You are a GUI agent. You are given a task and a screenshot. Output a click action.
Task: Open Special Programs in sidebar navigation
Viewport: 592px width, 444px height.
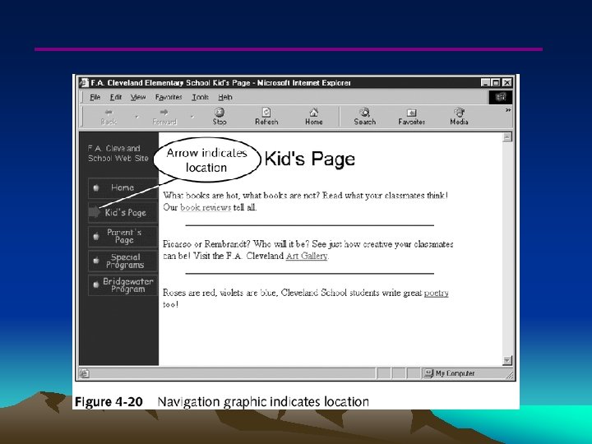pos(123,261)
